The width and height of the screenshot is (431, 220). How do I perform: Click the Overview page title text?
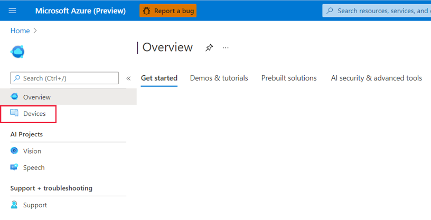pyautogui.click(x=167, y=47)
